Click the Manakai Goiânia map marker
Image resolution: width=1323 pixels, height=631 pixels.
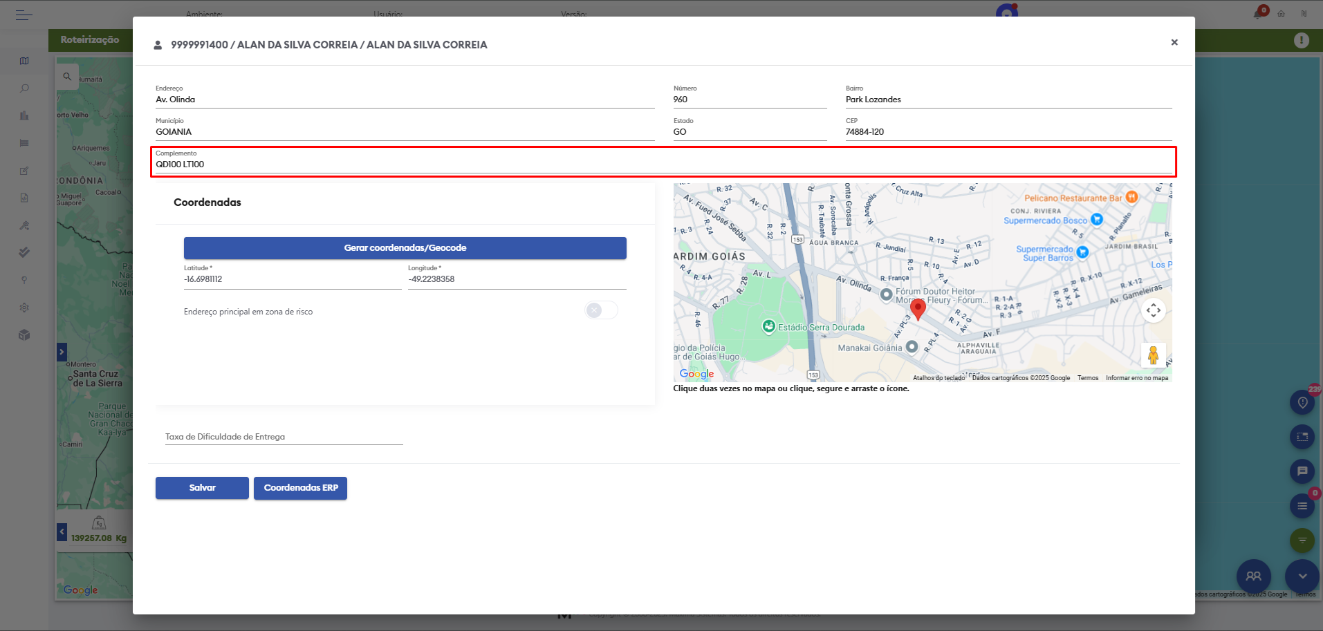pyautogui.click(x=912, y=347)
